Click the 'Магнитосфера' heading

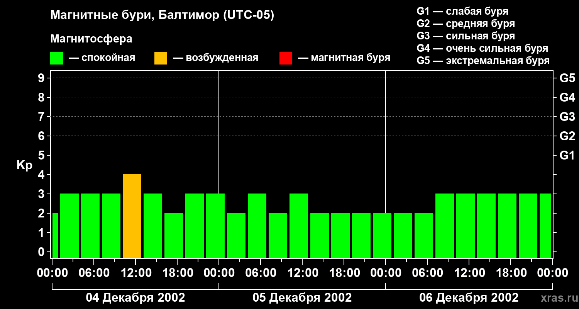[91, 39]
